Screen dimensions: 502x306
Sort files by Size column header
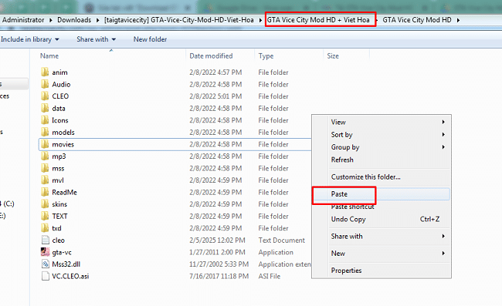333,56
